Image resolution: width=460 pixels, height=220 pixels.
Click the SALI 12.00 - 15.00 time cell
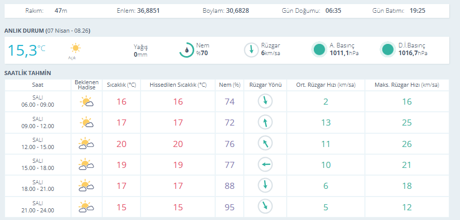37,143
